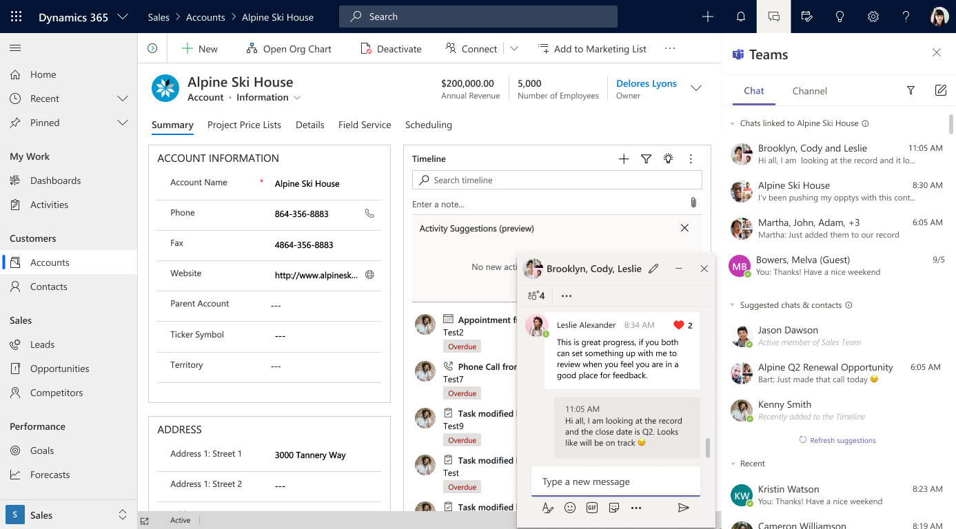Click Refresh suggestions link
Image resolution: width=956 pixels, height=529 pixels.
[x=837, y=440]
